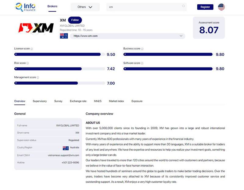Click the 9.50 license score value
The width and height of the screenshot is (244, 190).
(111, 55)
